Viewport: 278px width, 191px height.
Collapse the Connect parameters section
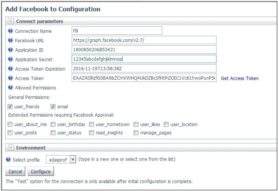pyautogui.click(x=11, y=22)
